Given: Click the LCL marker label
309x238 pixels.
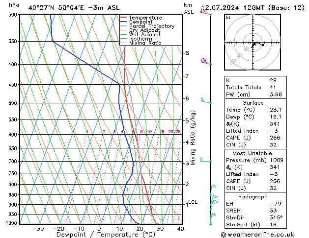Looking at the screenshot, I should tap(193, 202).
